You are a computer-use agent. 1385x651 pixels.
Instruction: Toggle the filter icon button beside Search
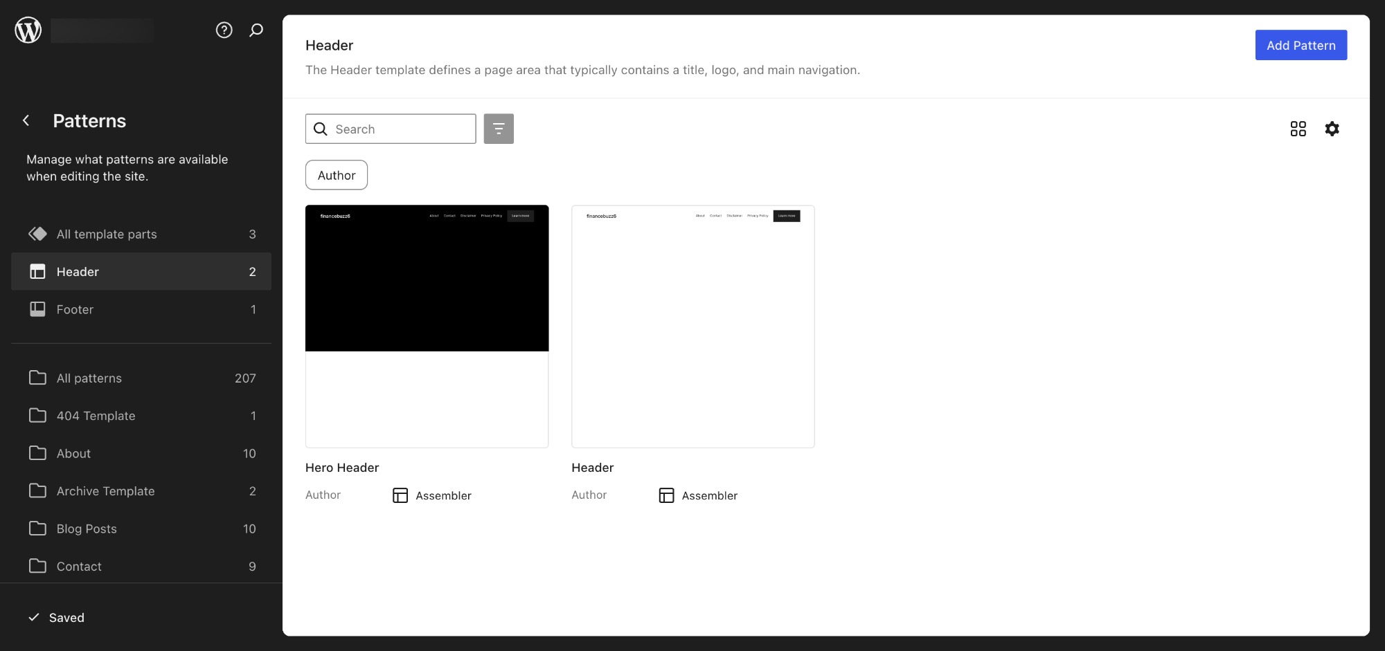499,129
